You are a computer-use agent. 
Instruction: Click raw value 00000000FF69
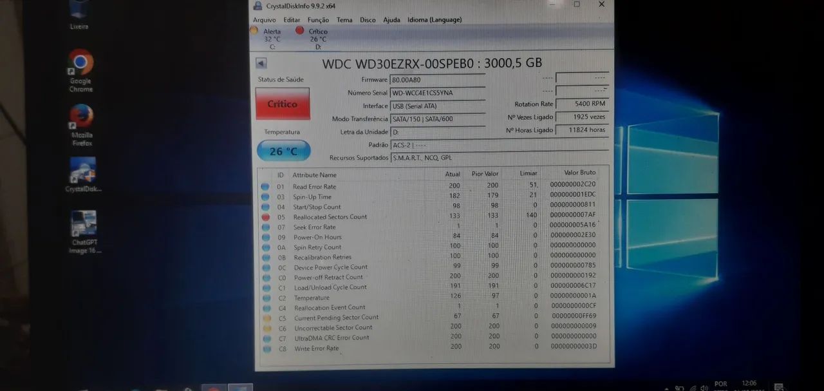(x=574, y=316)
